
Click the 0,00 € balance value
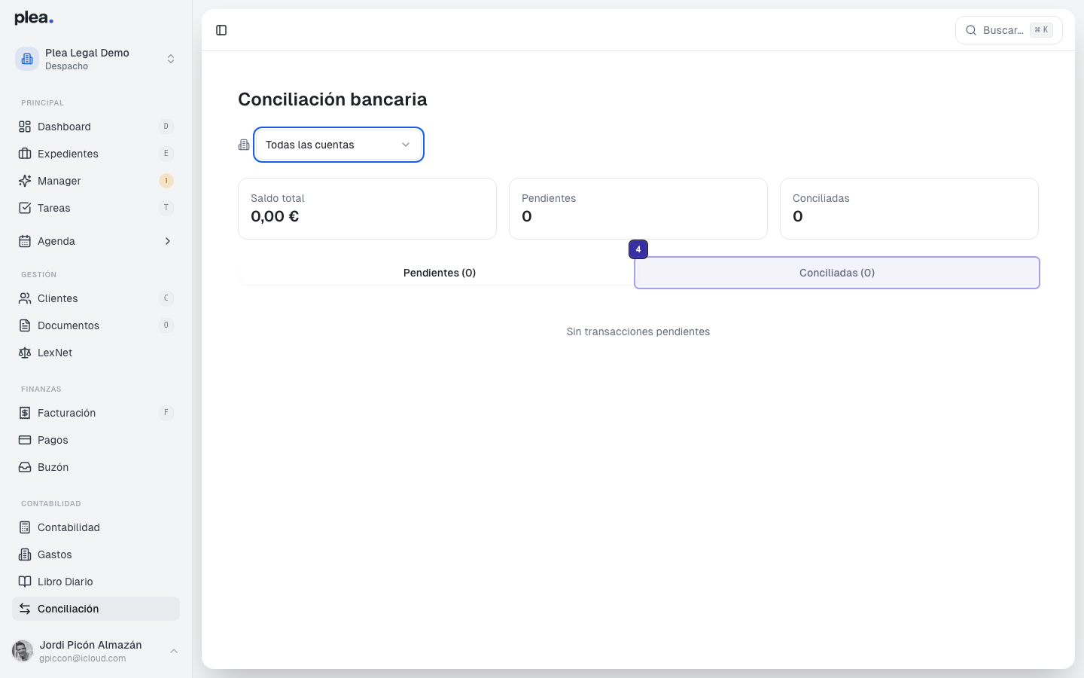pos(275,216)
